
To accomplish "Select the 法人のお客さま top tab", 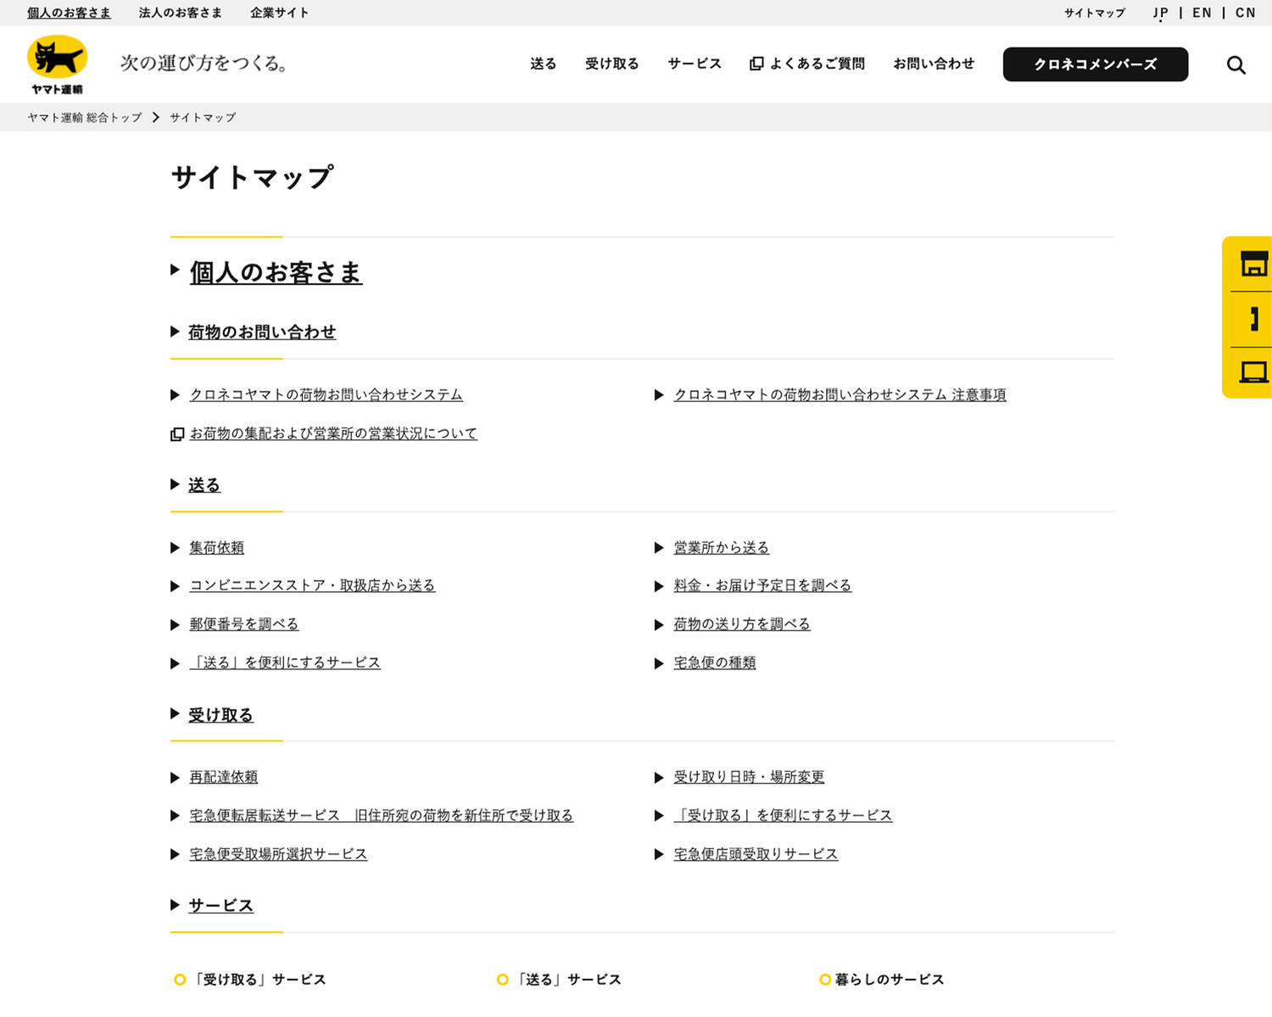I will (181, 13).
